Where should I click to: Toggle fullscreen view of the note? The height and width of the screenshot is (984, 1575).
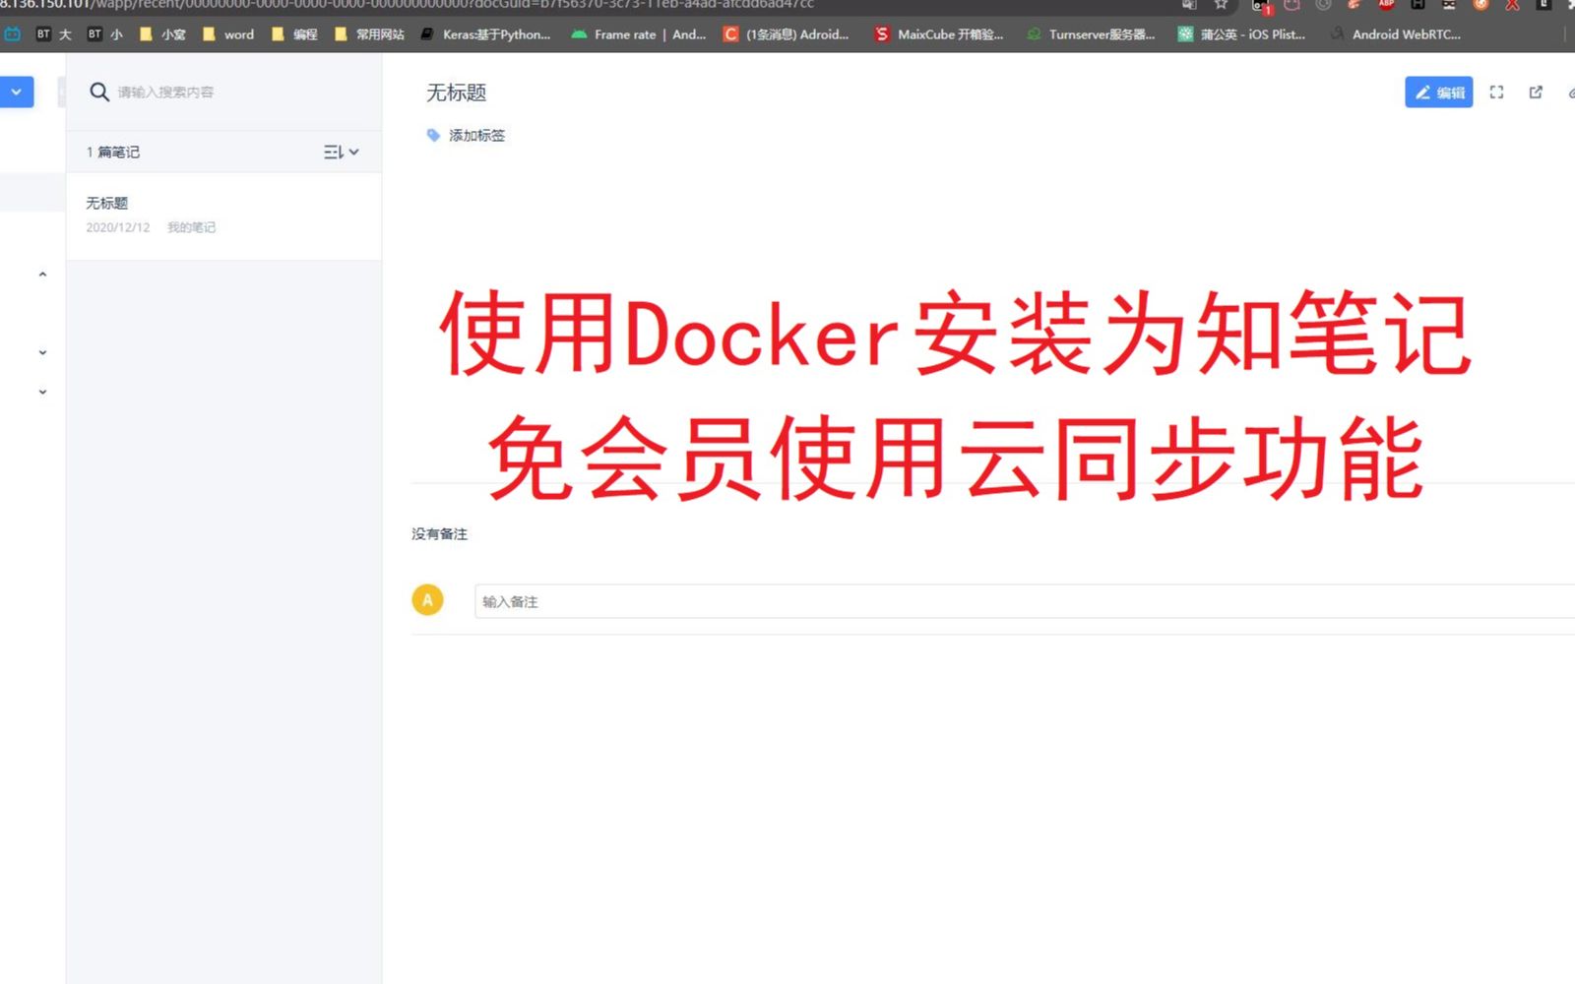coord(1496,92)
